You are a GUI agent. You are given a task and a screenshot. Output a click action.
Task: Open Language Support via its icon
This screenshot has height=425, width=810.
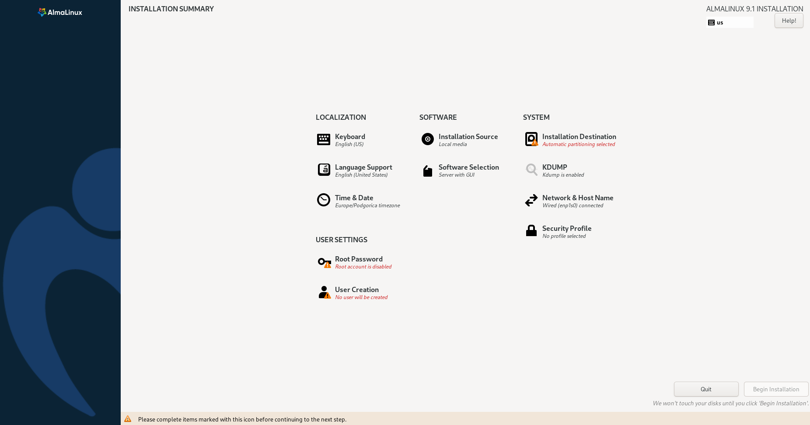point(324,170)
